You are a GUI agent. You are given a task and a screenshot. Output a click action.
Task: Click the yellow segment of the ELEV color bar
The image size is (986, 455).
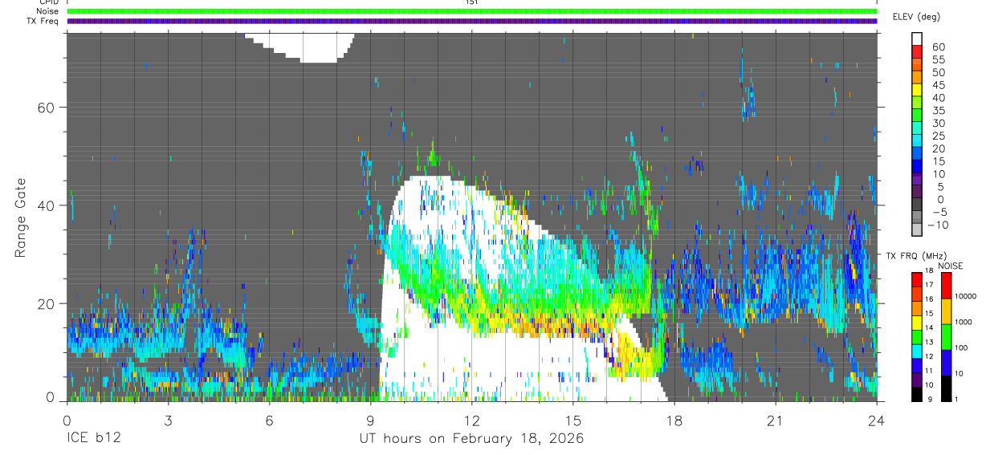tap(917, 90)
